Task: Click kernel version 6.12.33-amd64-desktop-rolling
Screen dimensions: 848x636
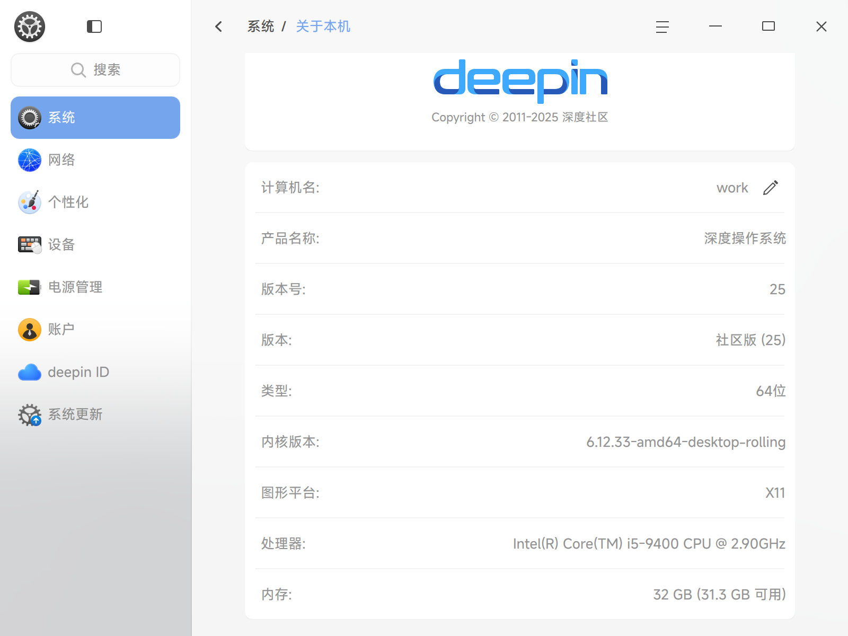Action: tap(686, 442)
